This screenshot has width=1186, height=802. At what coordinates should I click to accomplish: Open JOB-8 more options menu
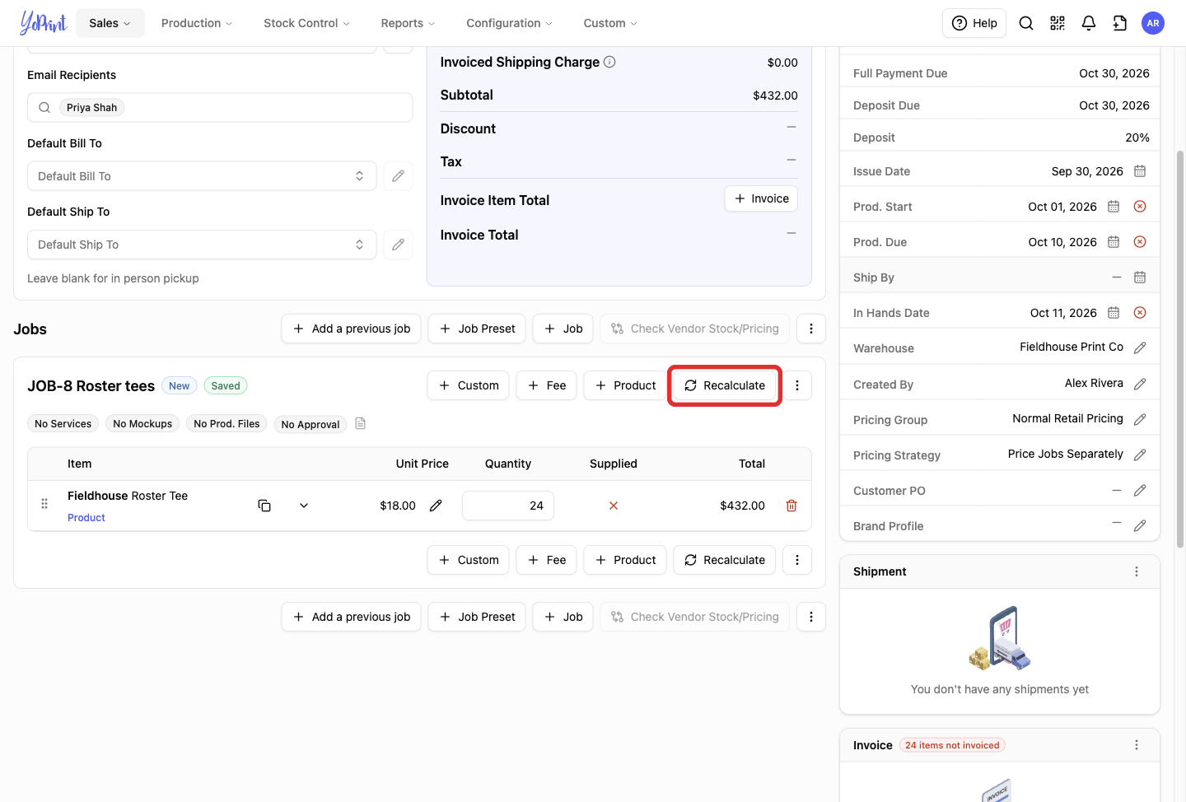pos(797,385)
